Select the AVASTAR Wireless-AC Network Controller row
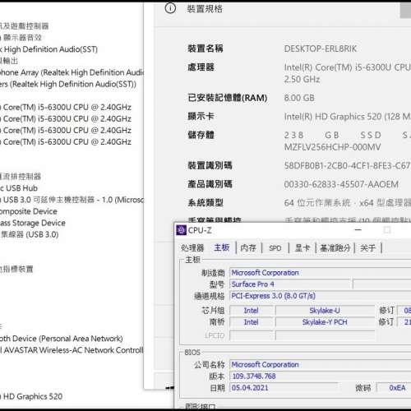 click(72, 350)
